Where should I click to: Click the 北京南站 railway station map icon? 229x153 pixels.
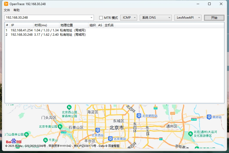110,138
